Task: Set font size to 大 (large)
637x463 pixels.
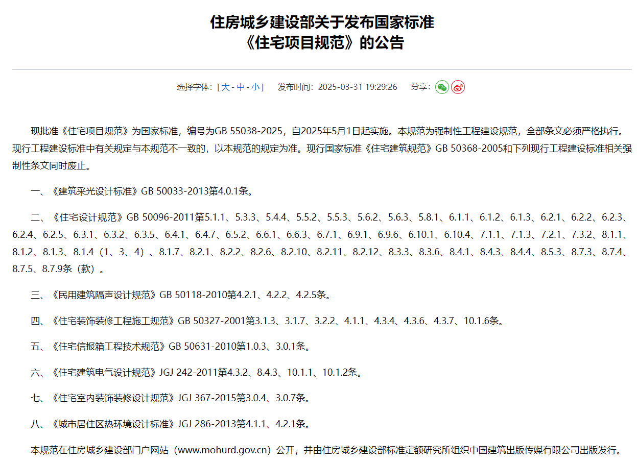Action: click(225, 87)
